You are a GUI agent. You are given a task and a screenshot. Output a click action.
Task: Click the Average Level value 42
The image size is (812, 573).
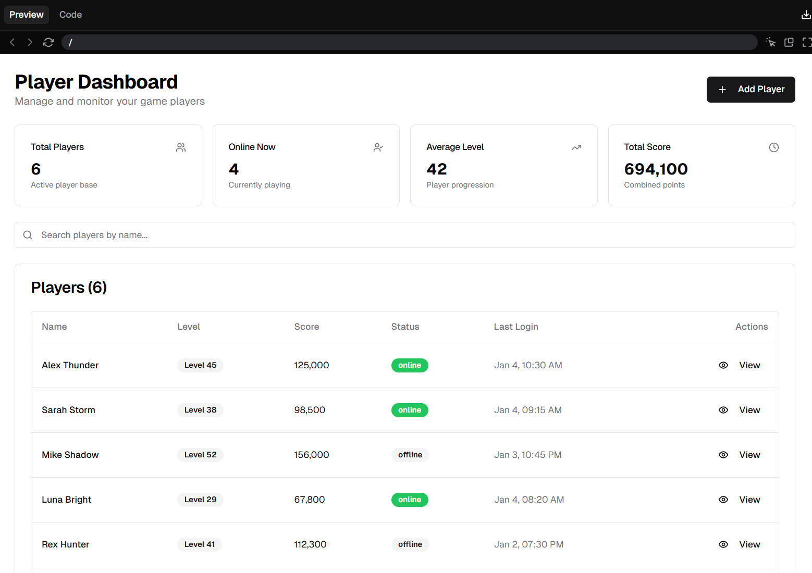[437, 169]
